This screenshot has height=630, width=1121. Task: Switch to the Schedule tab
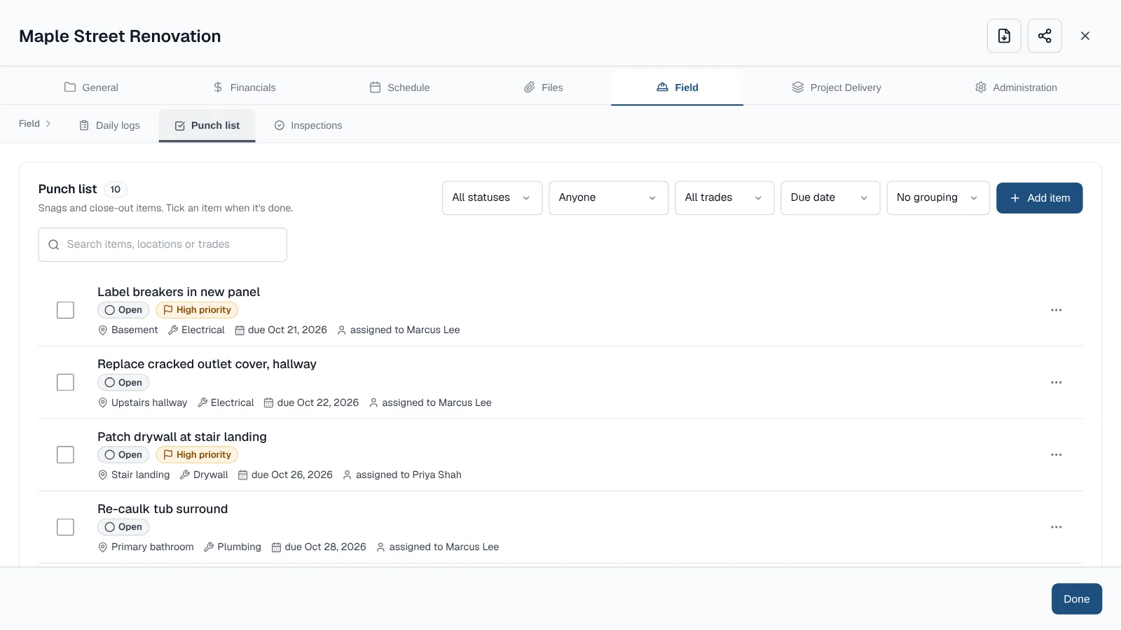coord(399,87)
